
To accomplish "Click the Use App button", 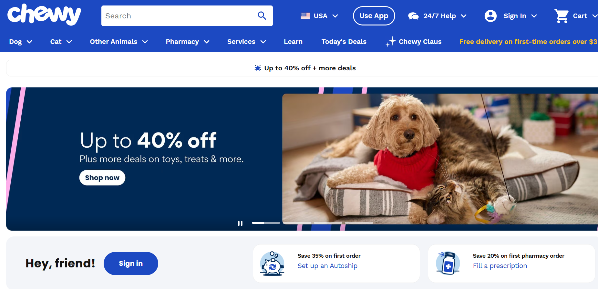I will 374,16.
